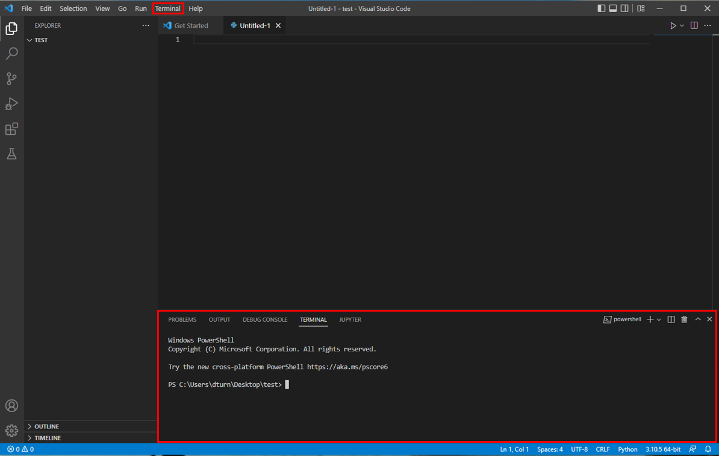Open the Search view
Image resolution: width=719 pixels, height=456 pixels.
[12, 54]
